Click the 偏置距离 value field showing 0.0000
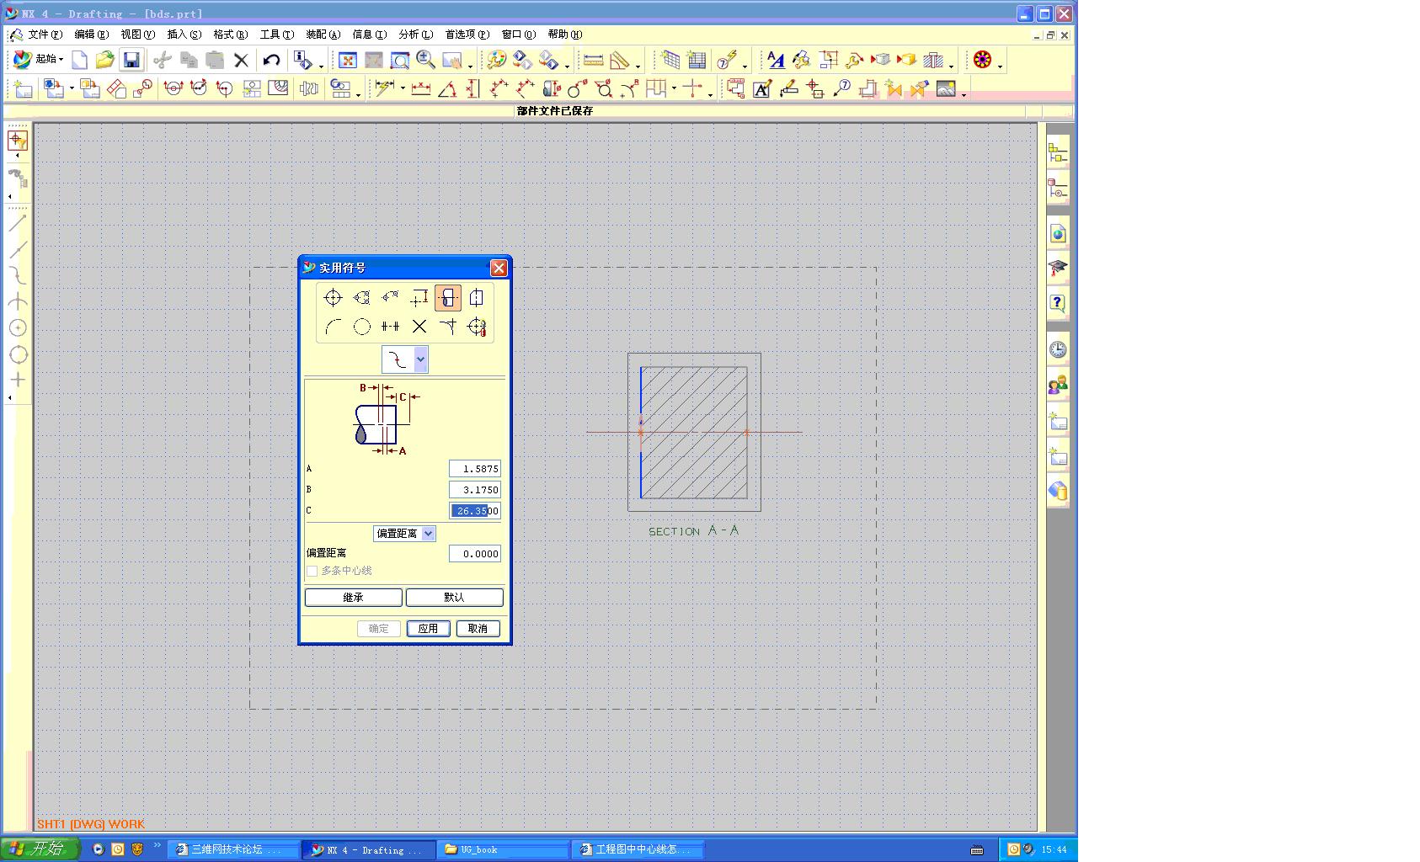Image resolution: width=1420 pixels, height=862 pixels. click(x=475, y=554)
